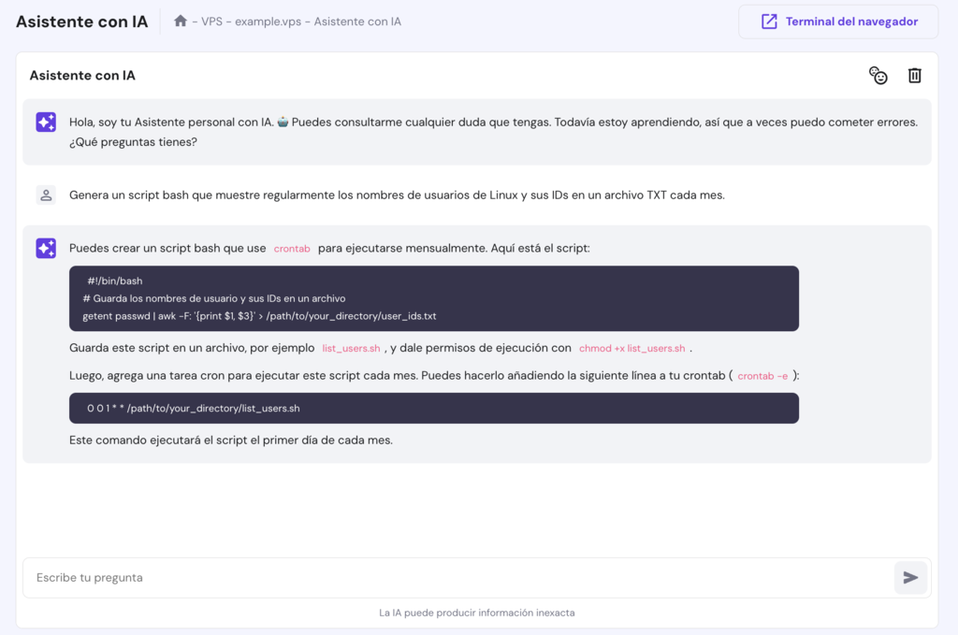The width and height of the screenshot is (958, 635).
Task: Delete the conversation with the trash icon
Action: (x=914, y=75)
